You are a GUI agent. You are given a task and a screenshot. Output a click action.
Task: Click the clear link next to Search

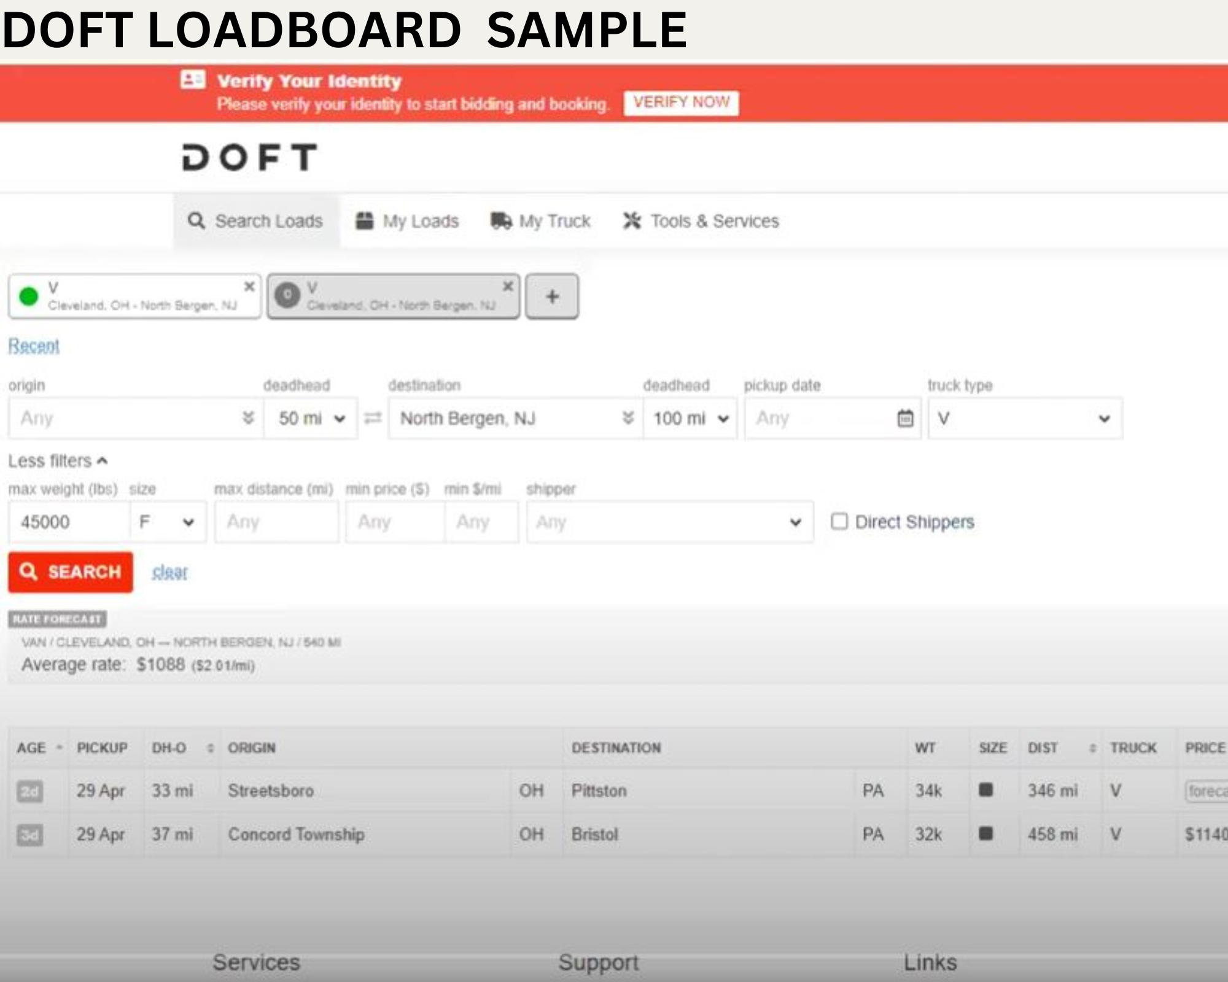click(x=169, y=572)
